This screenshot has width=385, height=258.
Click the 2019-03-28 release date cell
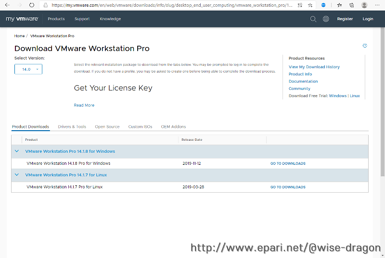coord(193,187)
